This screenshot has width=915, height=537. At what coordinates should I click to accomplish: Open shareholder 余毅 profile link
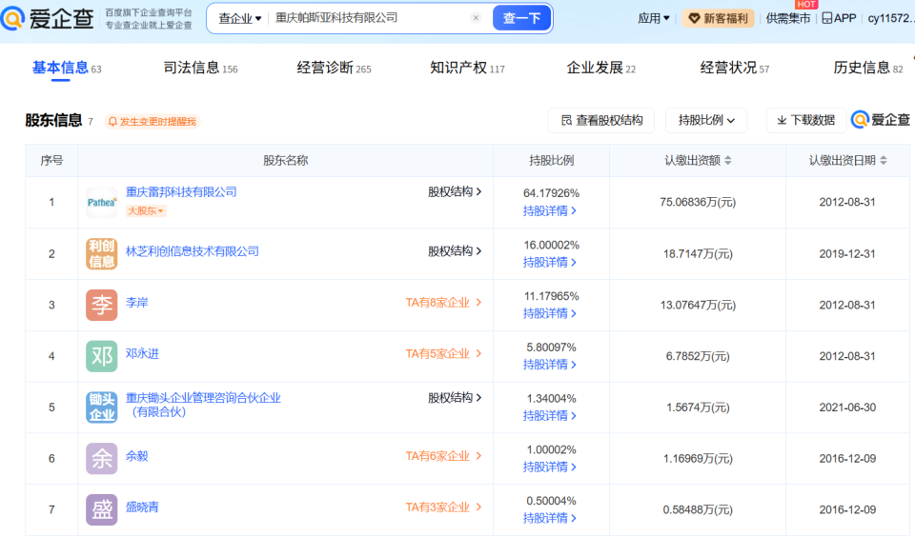pyautogui.click(x=136, y=456)
